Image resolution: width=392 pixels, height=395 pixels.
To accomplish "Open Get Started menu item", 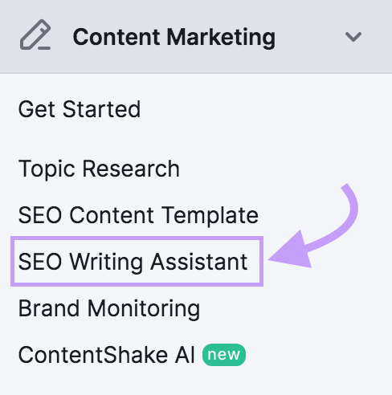I will point(80,109).
